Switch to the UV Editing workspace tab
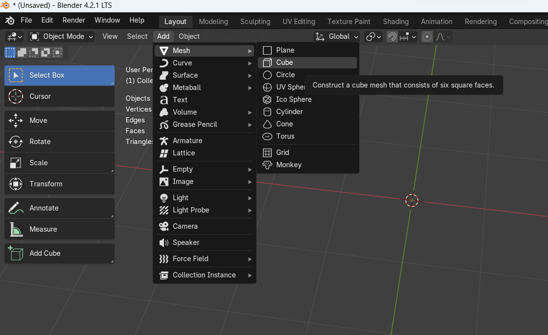 point(299,22)
